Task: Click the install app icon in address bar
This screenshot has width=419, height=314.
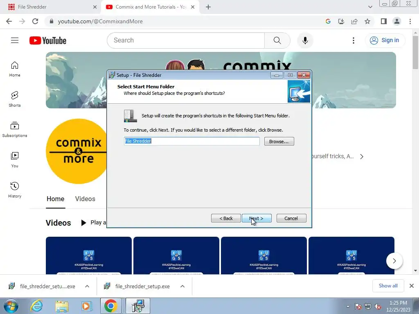Action: click(x=341, y=21)
